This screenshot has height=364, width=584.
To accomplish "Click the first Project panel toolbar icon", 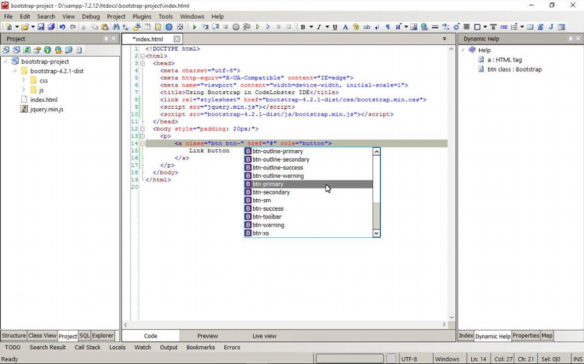I will coord(5,50).
